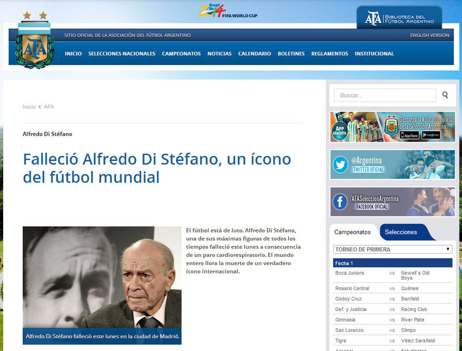The height and width of the screenshot is (351, 462).
Task: Expand the Torneo de Primera dropdown
Action: click(x=393, y=250)
